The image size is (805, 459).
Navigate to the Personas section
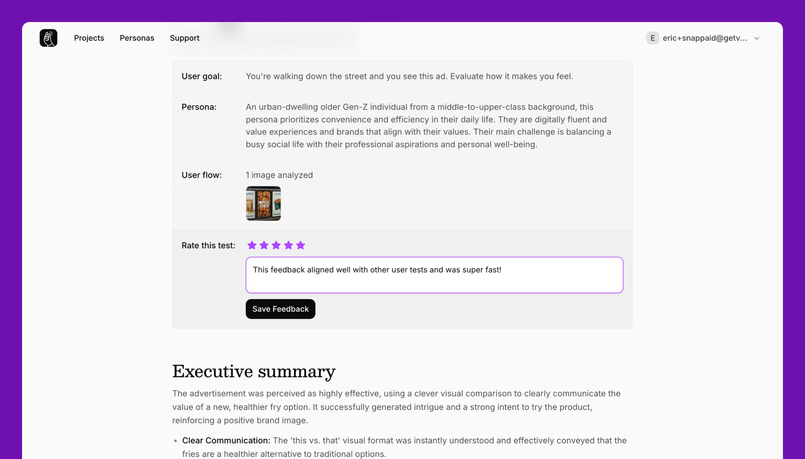137,38
